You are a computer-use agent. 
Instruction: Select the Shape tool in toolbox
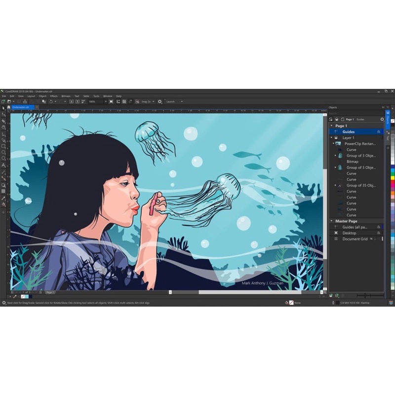coord(3,115)
